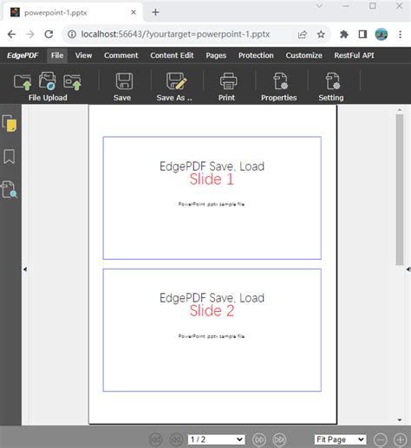
Task: Close the powerpoint-1.pptx browser tab
Action: point(134,12)
